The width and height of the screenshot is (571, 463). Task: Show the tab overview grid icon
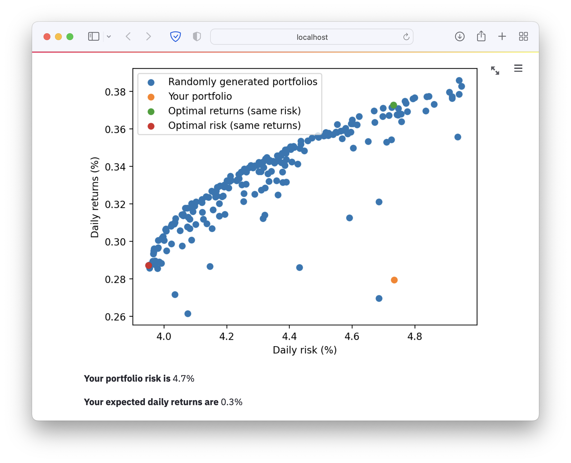[x=523, y=37]
